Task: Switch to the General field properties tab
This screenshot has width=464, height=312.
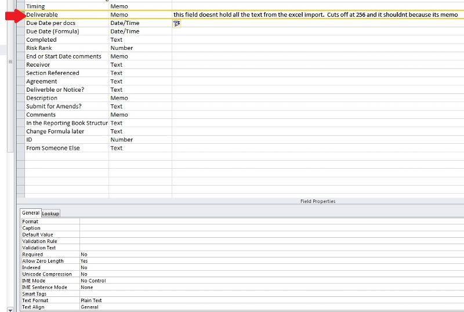Action: [x=31, y=213]
